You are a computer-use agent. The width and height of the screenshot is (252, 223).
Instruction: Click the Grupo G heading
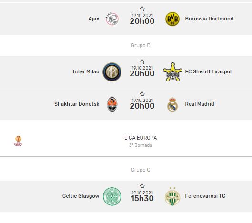(141, 170)
